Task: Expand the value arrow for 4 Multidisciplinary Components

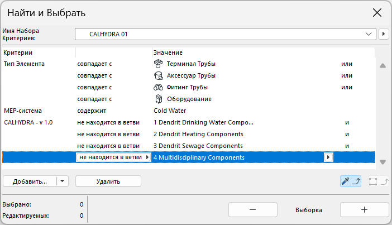Action: click(x=328, y=157)
